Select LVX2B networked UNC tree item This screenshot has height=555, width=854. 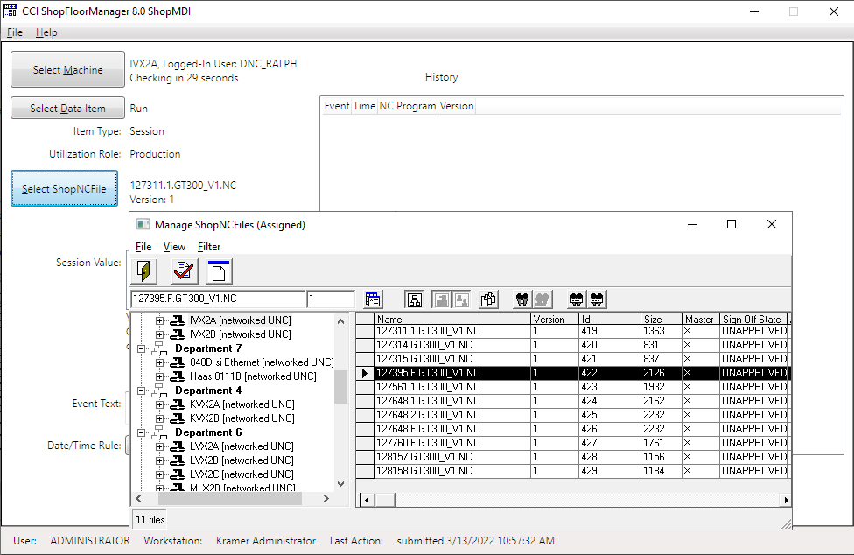pos(241,460)
